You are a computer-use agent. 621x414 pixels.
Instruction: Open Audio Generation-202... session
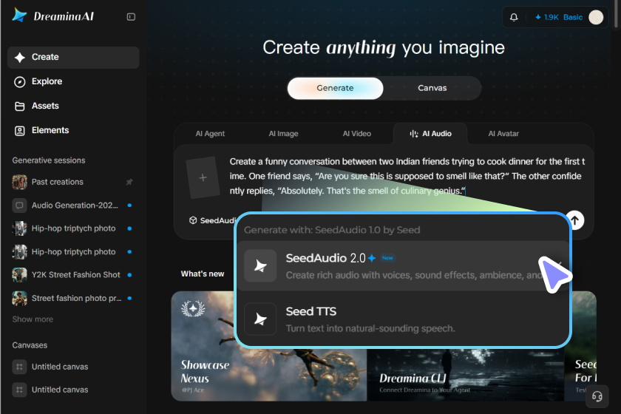73,206
